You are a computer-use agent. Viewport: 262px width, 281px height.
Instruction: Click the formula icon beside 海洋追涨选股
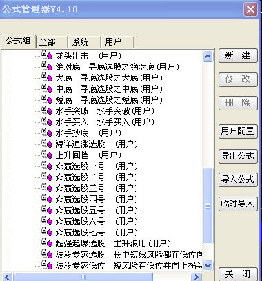(47, 144)
